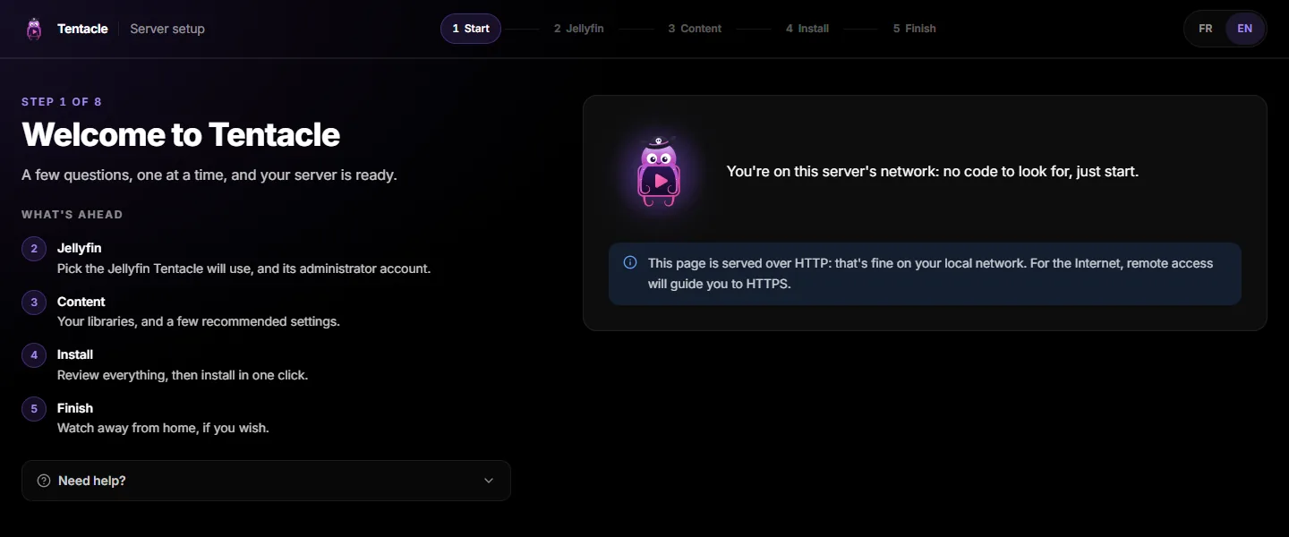Click the Install heading in What's ahead list
The image size is (1289, 537).
75,354
